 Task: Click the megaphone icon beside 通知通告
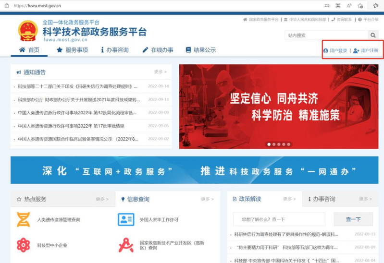(x=19, y=72)
